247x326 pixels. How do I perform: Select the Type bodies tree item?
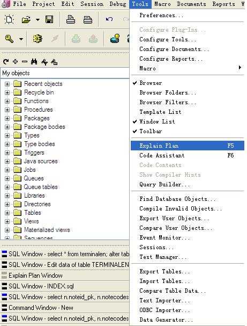(x=40, y=144)
